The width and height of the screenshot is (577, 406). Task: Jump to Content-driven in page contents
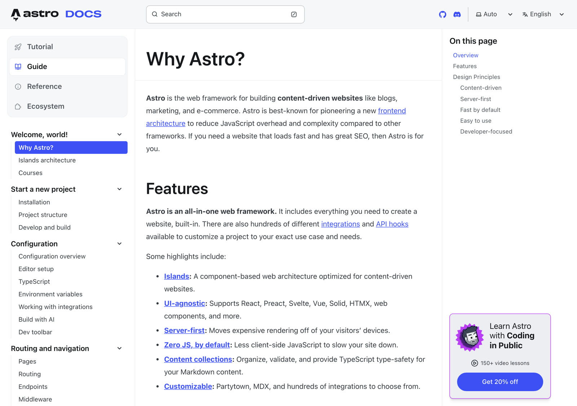(481, 88)
